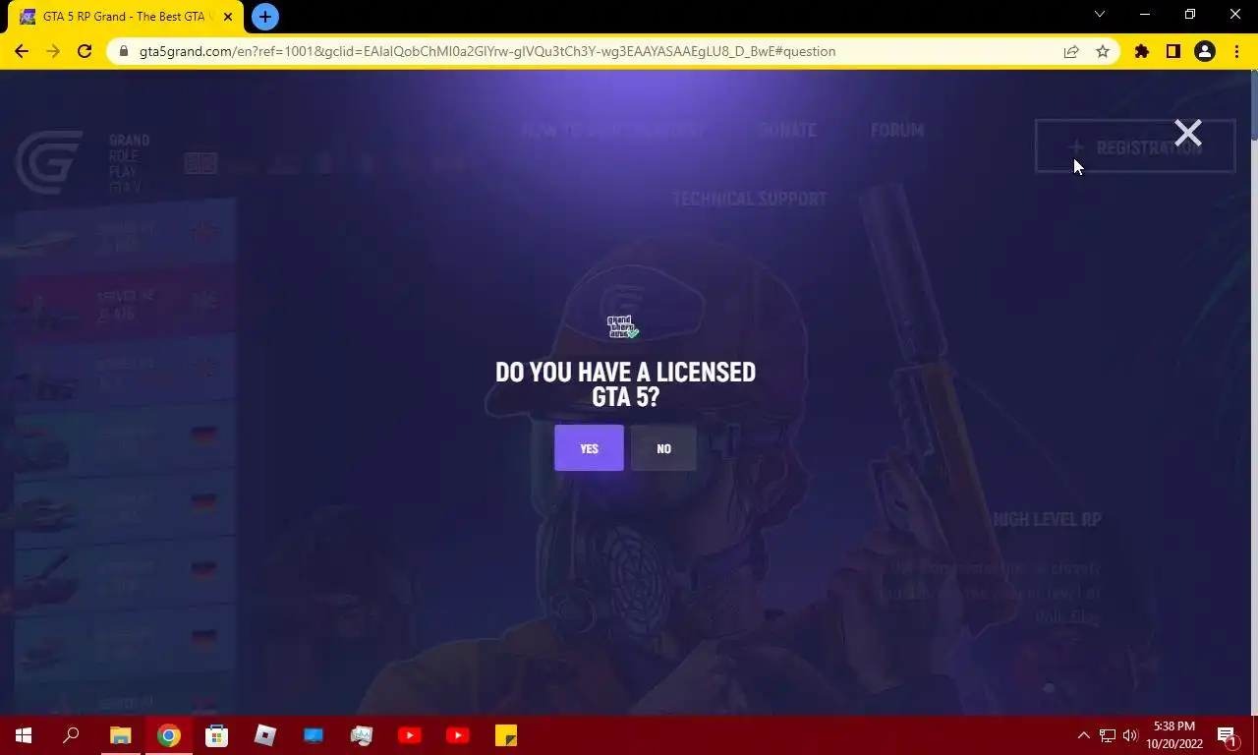
Task: Open Sticky Notes from the taskbar
Action: pyautogui.click(x=506, y=735)
